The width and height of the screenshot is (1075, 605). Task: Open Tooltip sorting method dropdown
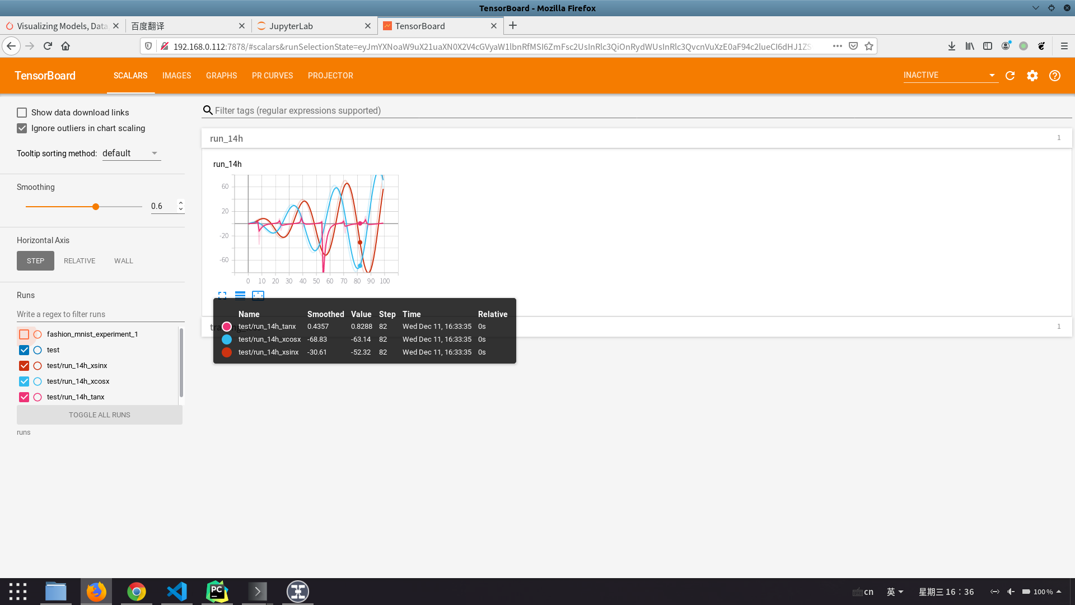tap(131, 153)
